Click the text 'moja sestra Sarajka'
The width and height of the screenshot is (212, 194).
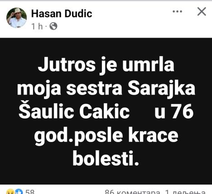pyautogui.click(x=106, y=88)
